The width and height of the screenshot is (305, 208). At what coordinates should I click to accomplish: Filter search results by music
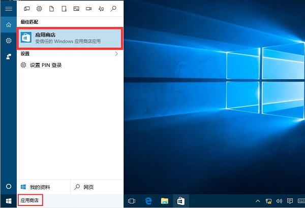(x=101, y=9)
